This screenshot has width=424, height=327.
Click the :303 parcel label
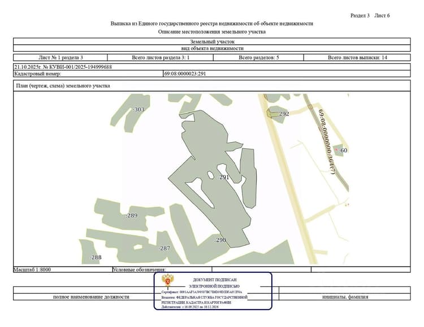(139, 109)
